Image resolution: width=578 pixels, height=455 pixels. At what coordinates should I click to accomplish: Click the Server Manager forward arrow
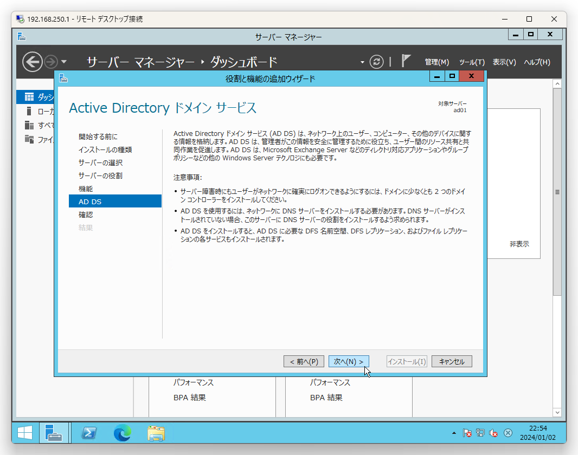click(51, 62)
